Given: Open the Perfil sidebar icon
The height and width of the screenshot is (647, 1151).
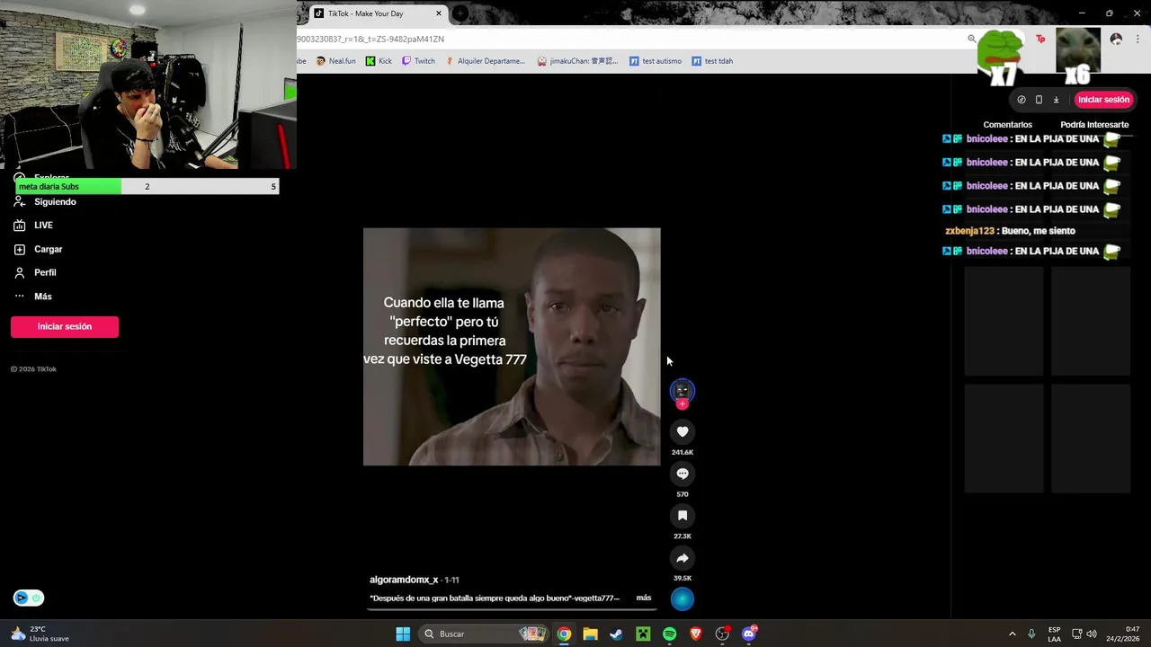Looking at the screenshot, I should (x=20, y=272).
